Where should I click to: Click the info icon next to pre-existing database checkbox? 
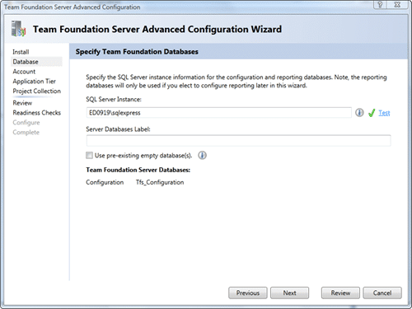(202, 156)
